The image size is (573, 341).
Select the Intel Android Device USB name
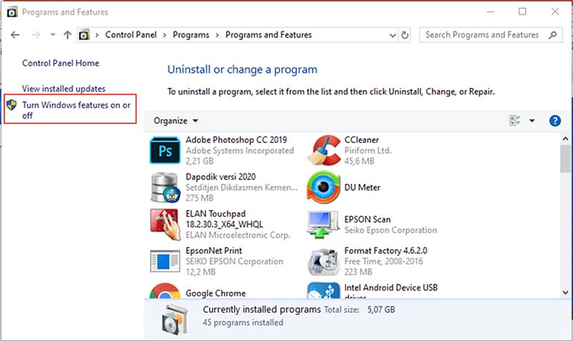point(391,287)
